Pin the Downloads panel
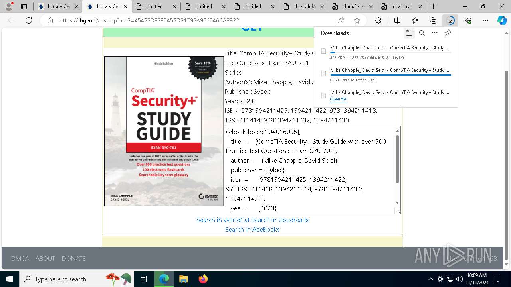Screen dimensions: 511x287 [x=448, y=33]
